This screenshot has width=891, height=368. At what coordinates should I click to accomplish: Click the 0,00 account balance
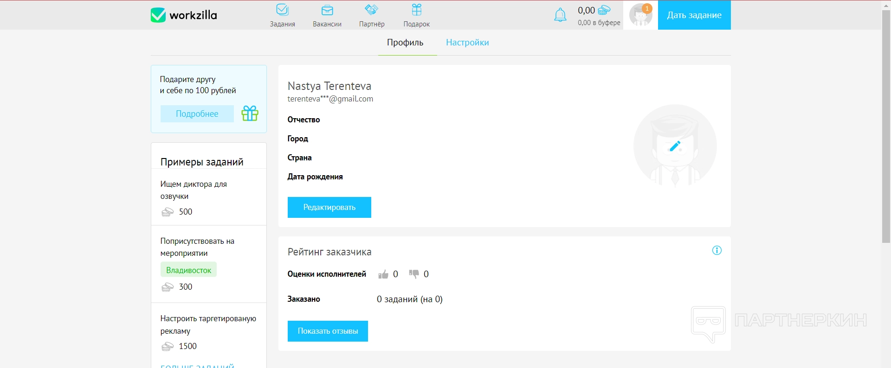click(x=586, y=10)
